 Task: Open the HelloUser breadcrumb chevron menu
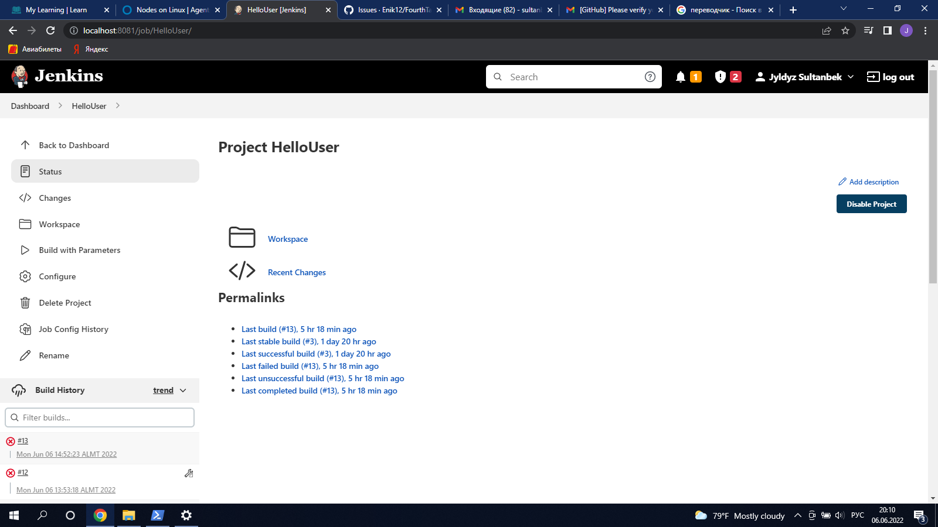click(x=117, y=106)
